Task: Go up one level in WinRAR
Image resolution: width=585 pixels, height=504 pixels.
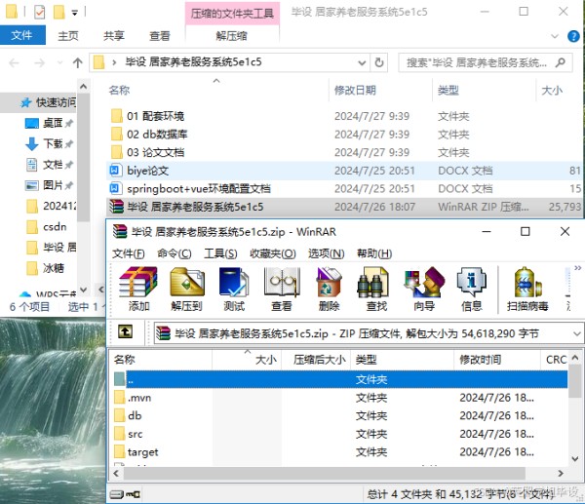Action: [125, 331]
